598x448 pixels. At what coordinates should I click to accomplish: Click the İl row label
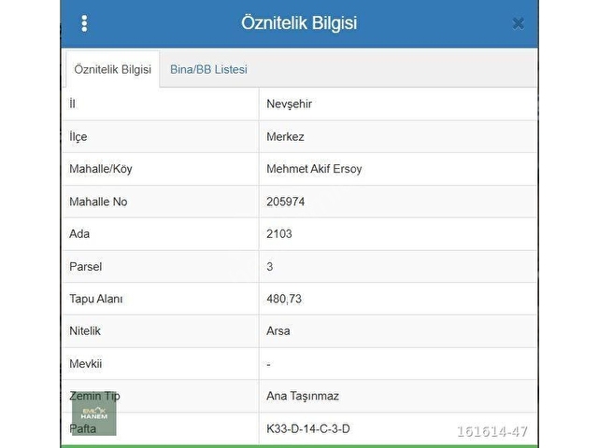click(72, 104)
